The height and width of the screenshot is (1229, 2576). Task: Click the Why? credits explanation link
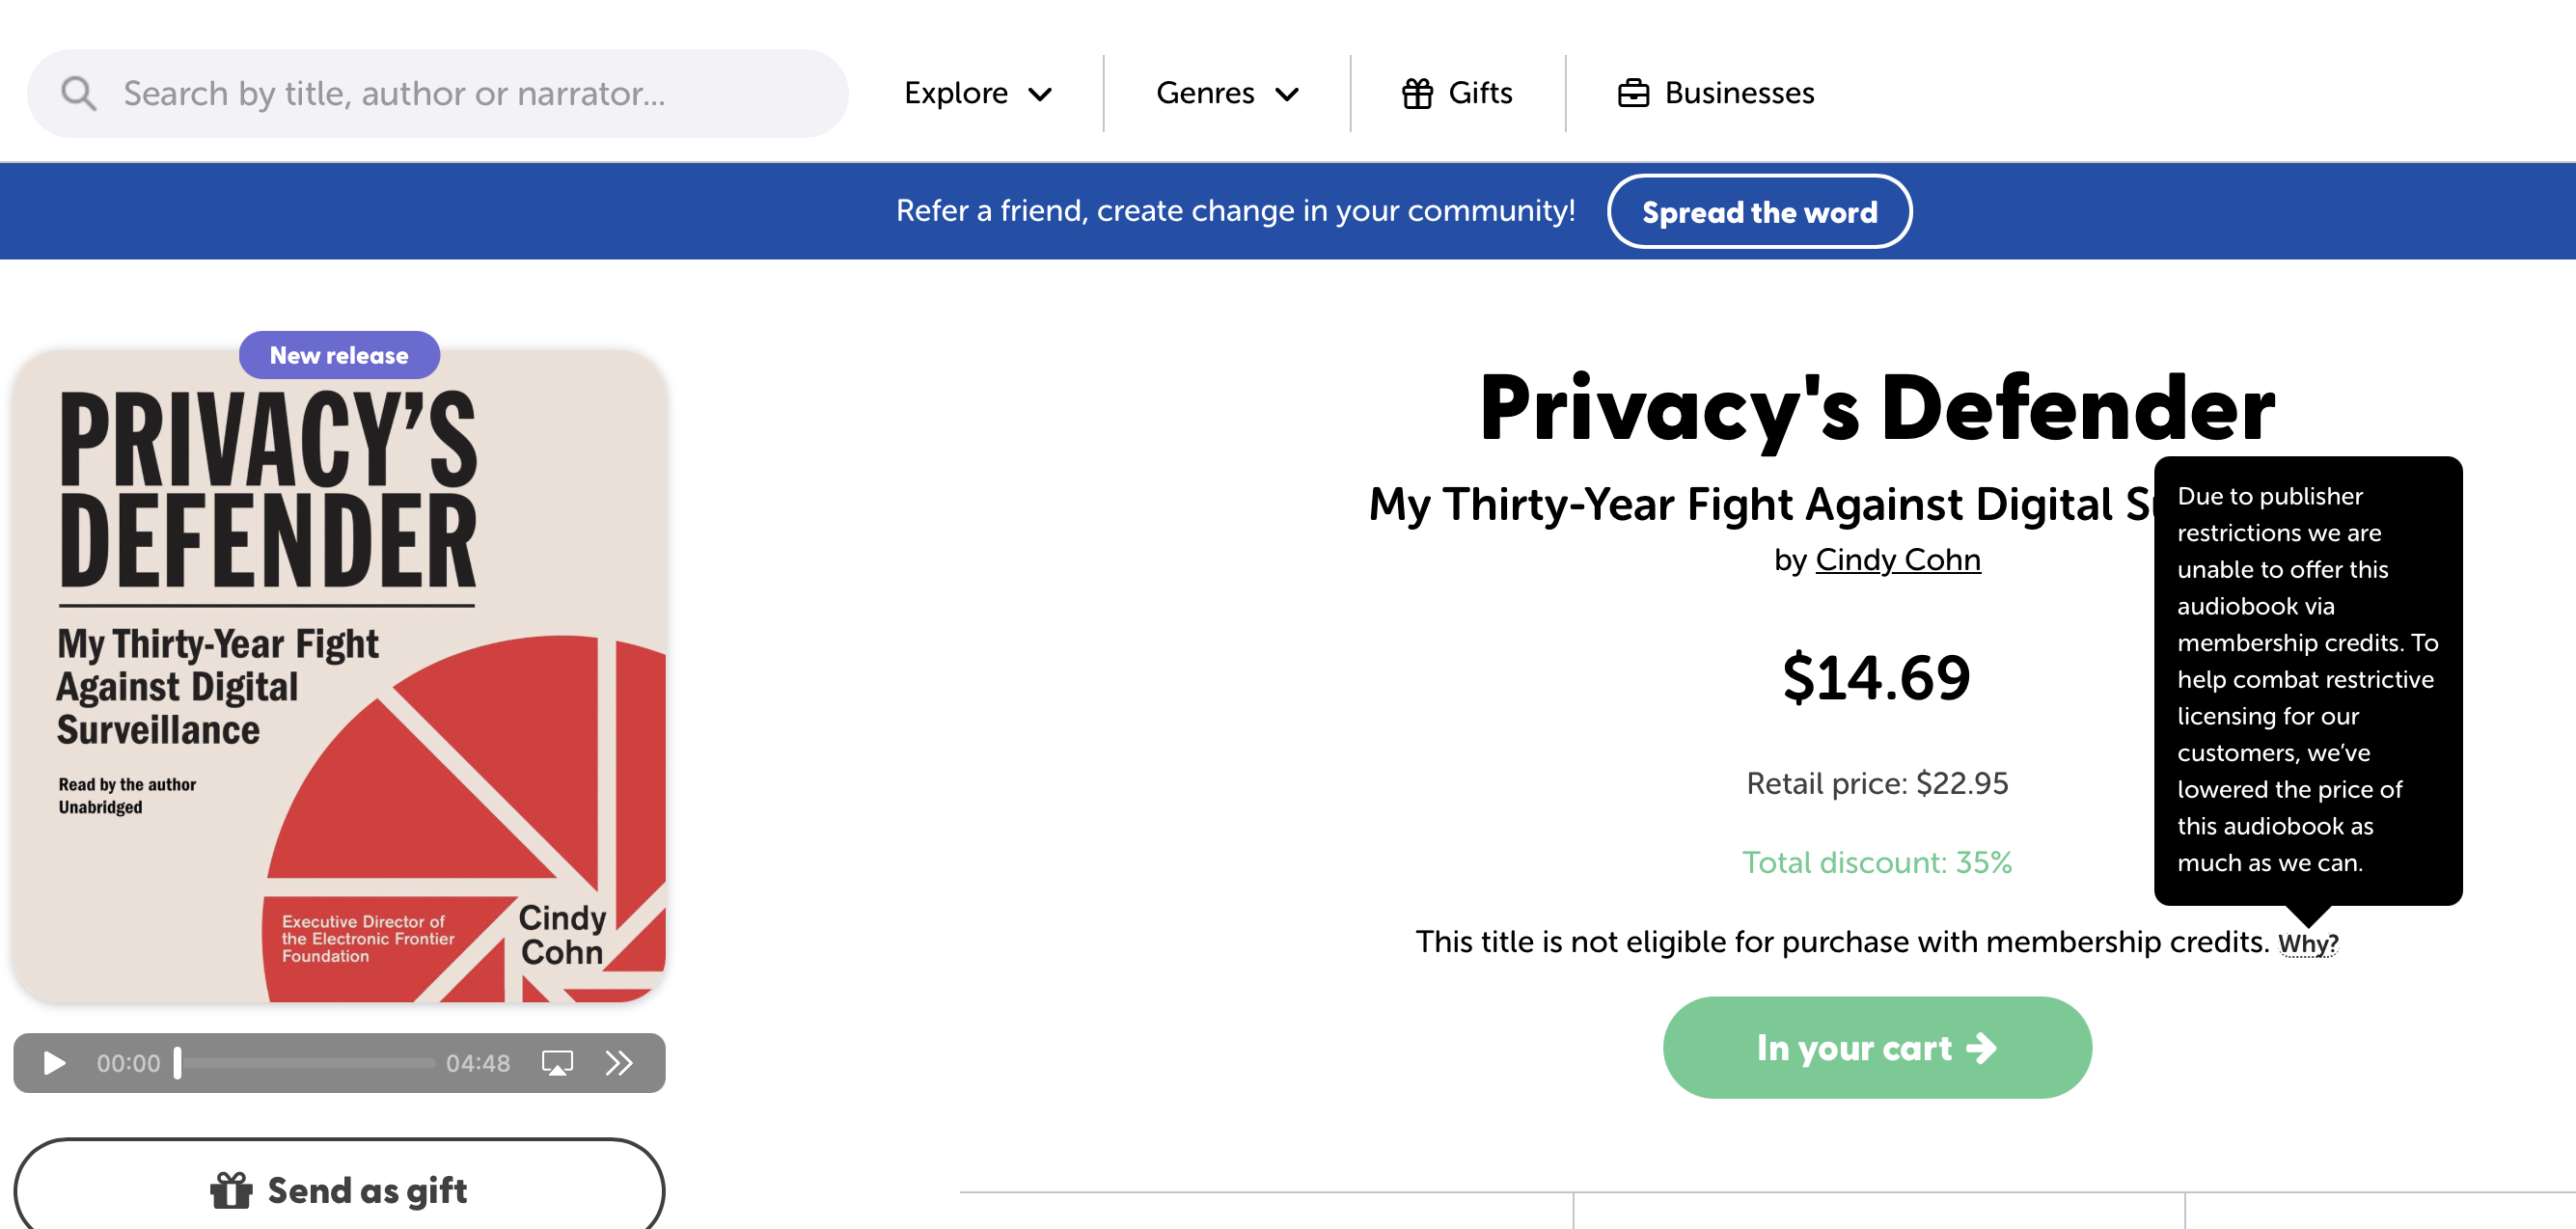pos(2307,943)
